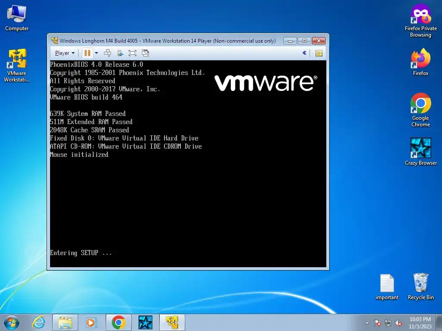
Task: Collapse the toolbar with double chevron
Action: (x=304, y=53)
